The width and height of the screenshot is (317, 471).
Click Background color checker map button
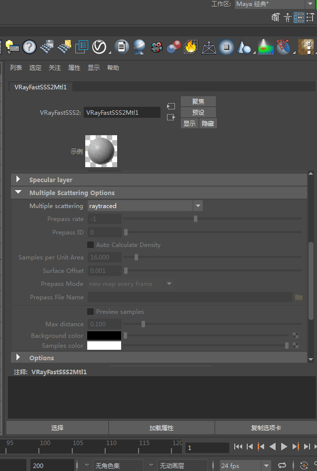coord(296,335)
